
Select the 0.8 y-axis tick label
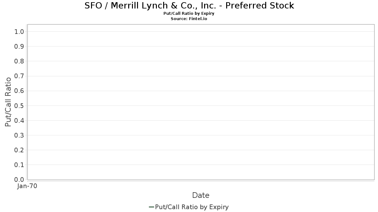click(x=19, y=61)
